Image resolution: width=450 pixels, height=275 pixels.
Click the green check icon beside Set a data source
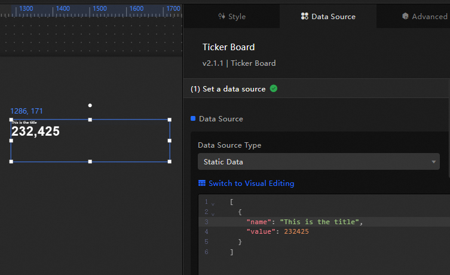click(x=274, y=88)
